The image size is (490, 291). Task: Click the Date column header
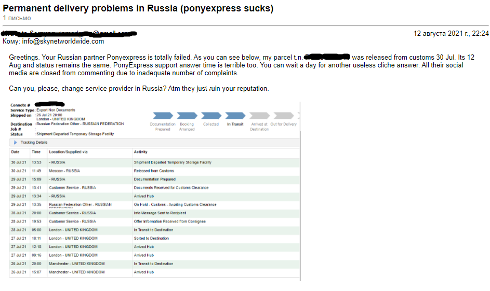click(x=15, y=152)
